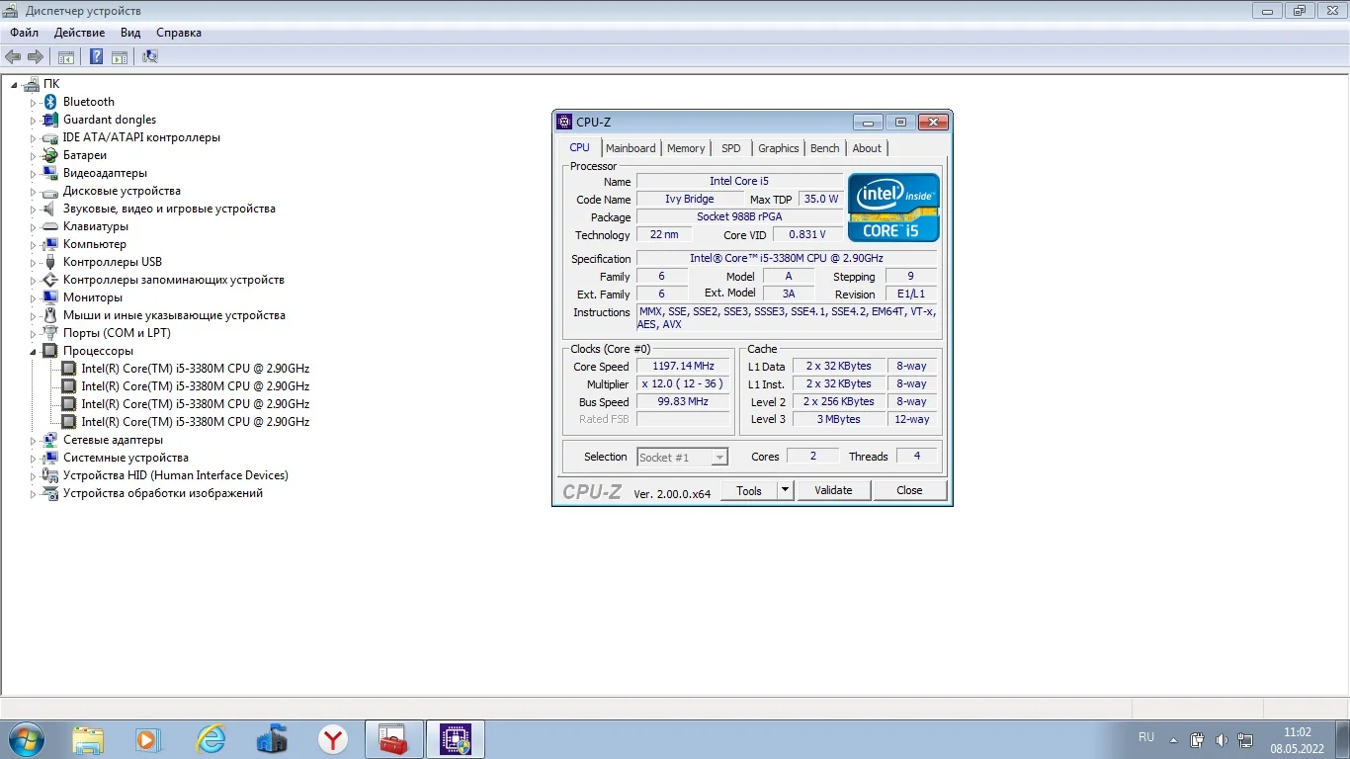Screen dimensions: 1350x759
Task: Click the Name field 'Intel Core i5'
Action: [739, 181]
